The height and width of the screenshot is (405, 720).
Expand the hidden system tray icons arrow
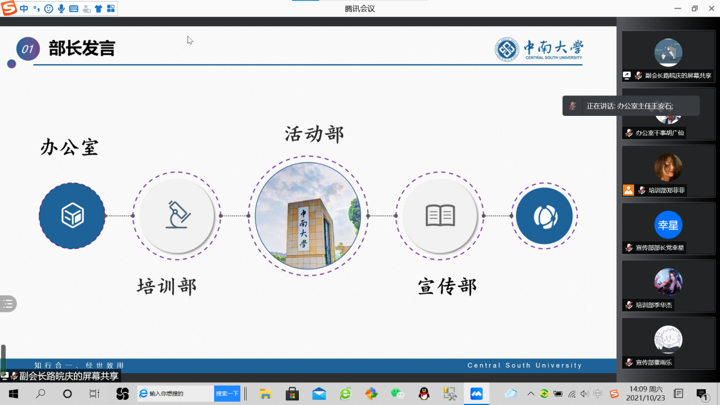pyautogui.click(x=531, y=394)
